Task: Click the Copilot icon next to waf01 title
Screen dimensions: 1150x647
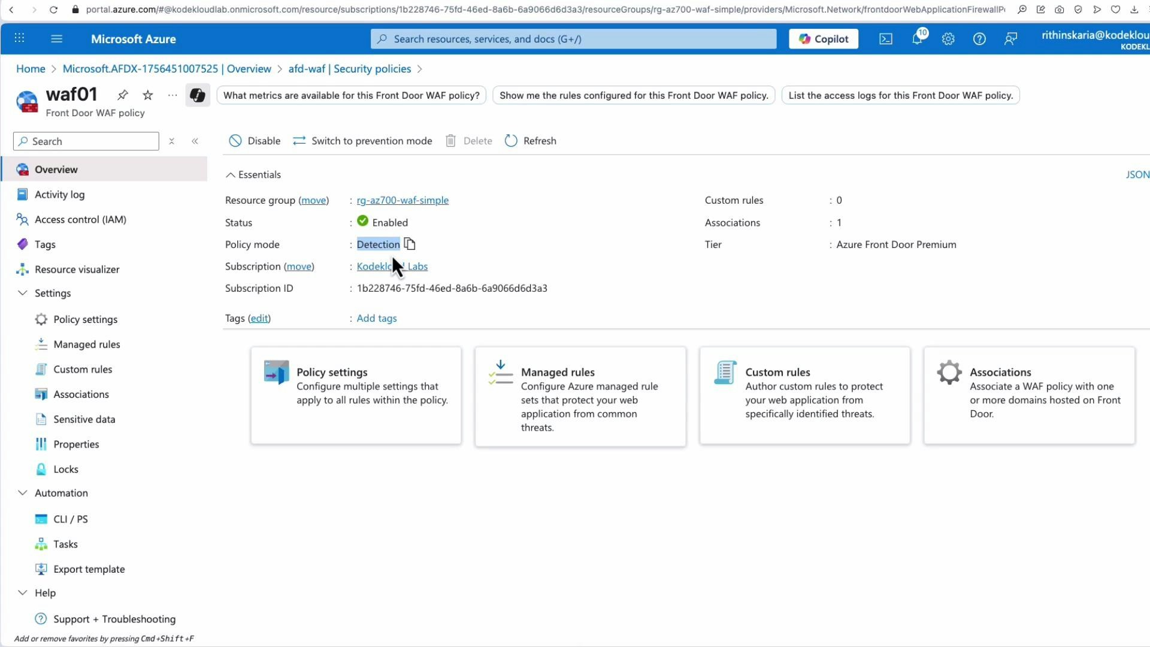Action: (198, 95)
